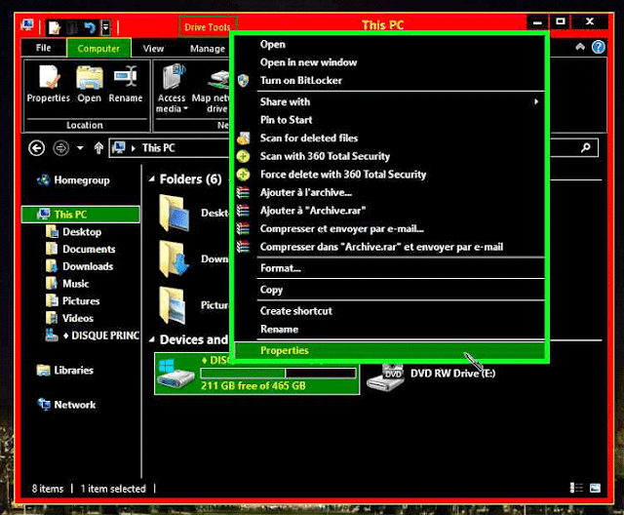The height and width of the screenshot is (515, 624).
Task: Click the Drive Tools contextual tab
Action: pos(208,27)
